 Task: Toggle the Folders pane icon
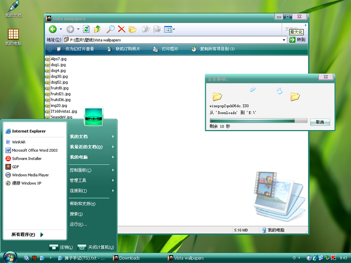pos(132,29)
